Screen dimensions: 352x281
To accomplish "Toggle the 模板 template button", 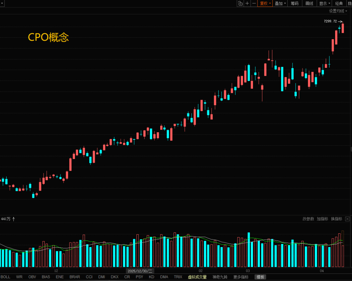I will 260,277.
